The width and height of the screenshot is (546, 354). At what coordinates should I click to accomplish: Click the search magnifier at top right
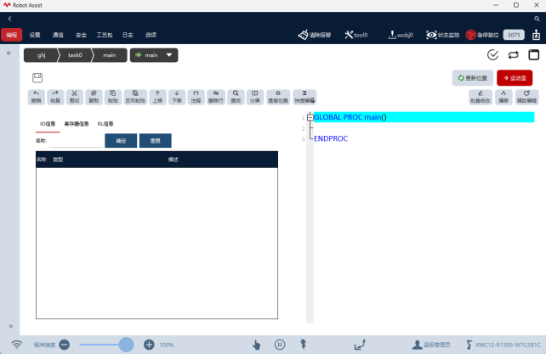click(x=537, y=19)
